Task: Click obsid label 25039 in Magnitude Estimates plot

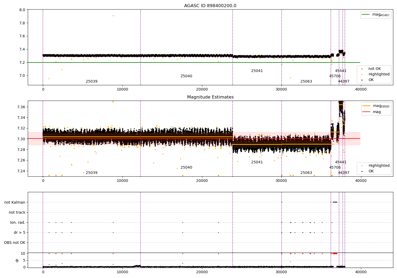Action: click(92, 173)
